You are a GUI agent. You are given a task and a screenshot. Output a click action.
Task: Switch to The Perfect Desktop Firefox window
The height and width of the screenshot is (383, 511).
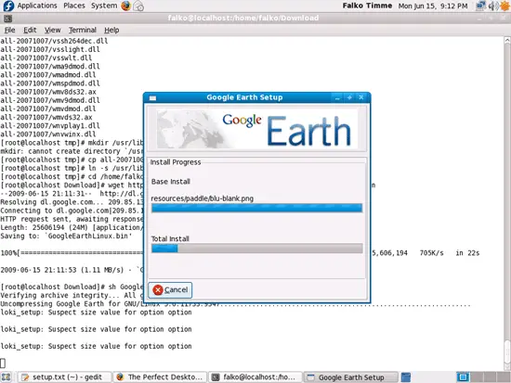coord(160,377)
